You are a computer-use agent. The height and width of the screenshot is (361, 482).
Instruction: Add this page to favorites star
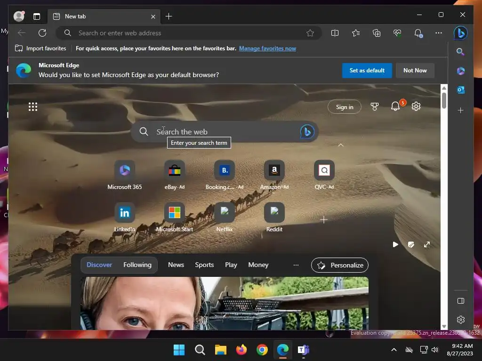coord(310,33)
